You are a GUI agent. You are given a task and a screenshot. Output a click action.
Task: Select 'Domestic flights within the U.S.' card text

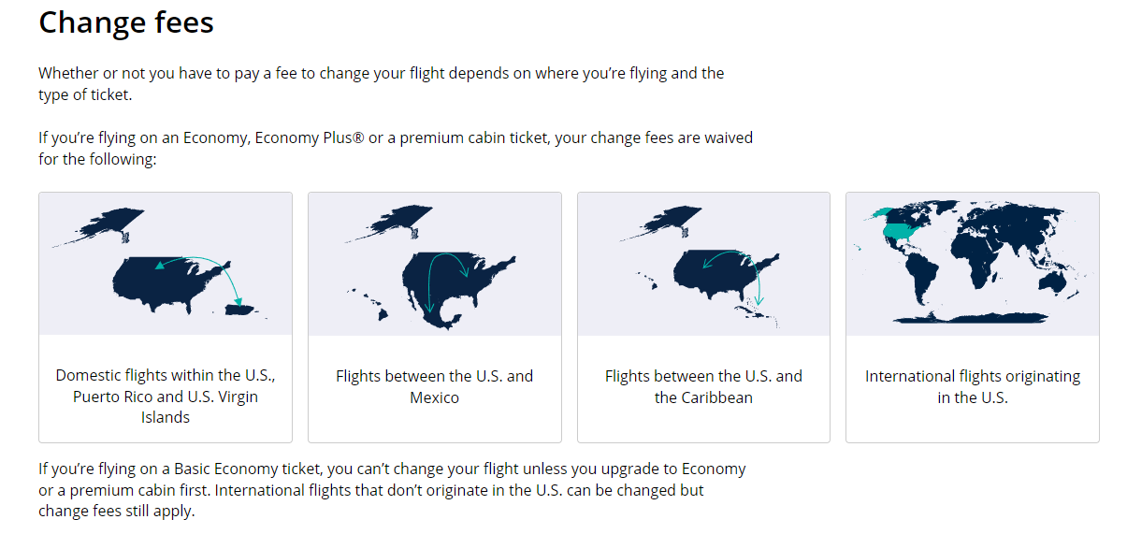pos(166,397)
